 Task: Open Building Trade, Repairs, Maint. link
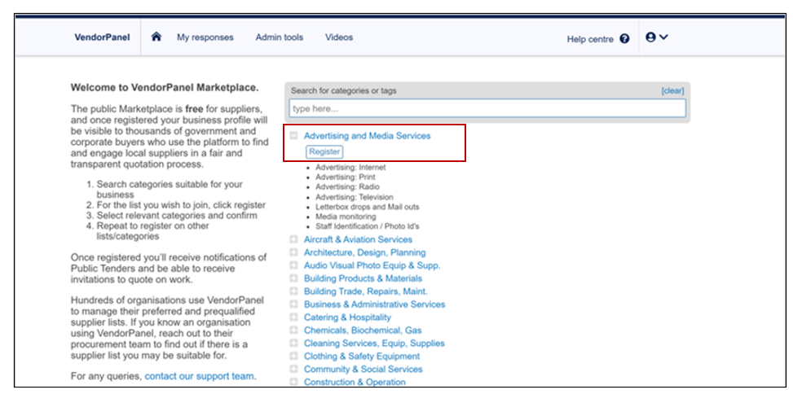click(366, 291)
